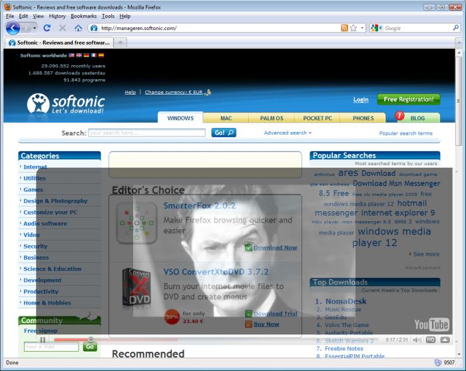Click the Google search magnifier icon
Viewport: 466px width, 371px height.
[x=455, y=28]
